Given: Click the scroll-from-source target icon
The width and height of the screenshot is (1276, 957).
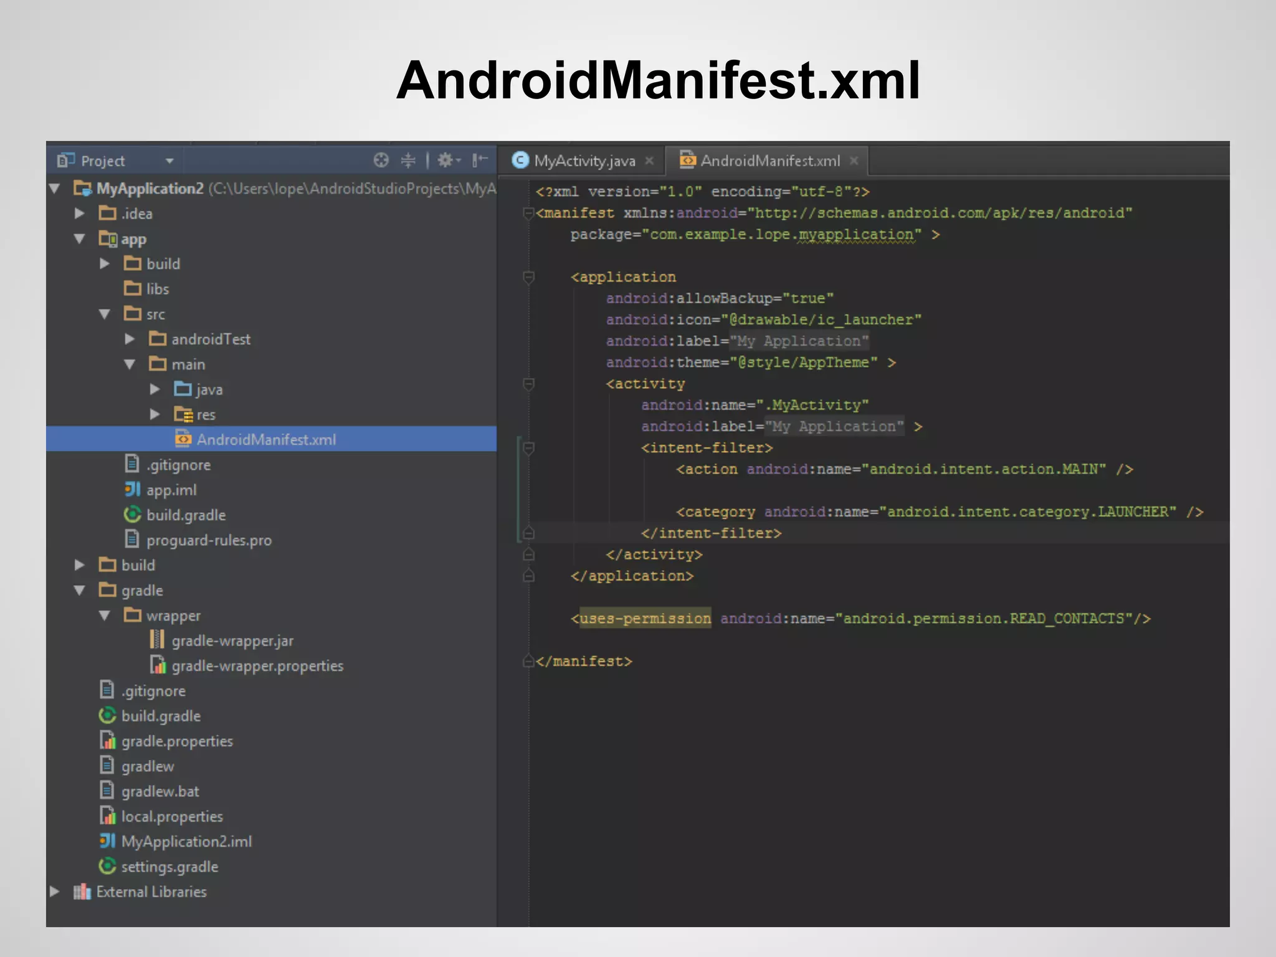Looking at the screenshot, I should coord(381,161).
